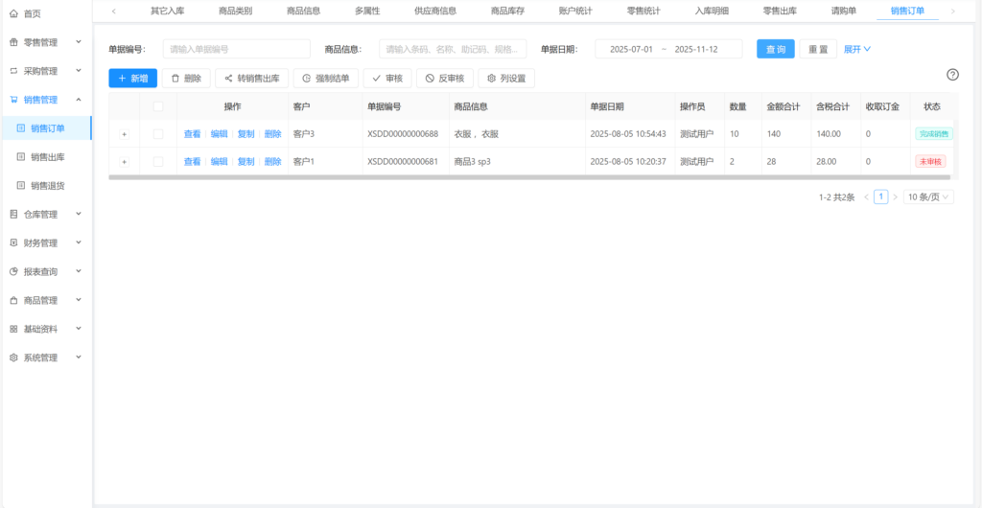Click the 删除 trash toolbar button

[x=186, y=79]
